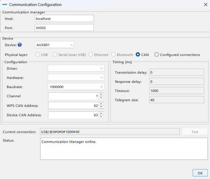Viewport: 210px width, 179px height.
Task: Increment the WPS CAN Address spinner
Action: click(101, 104)
